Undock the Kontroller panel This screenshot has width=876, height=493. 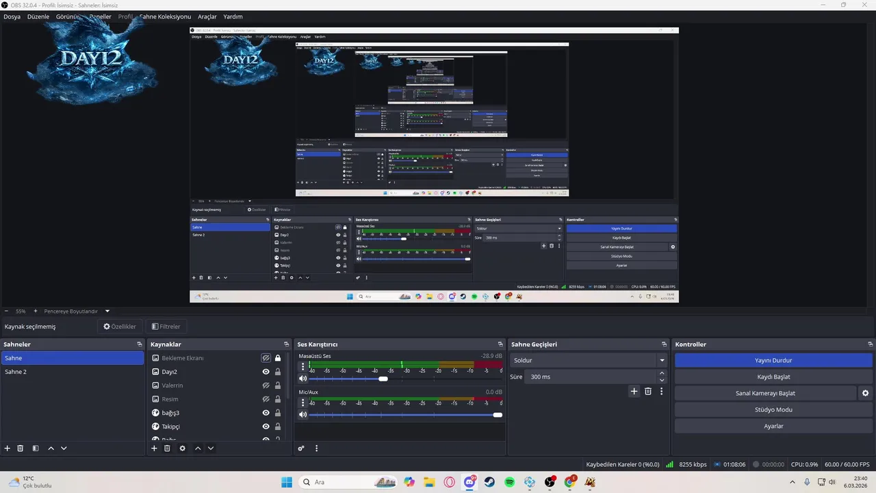871,344
